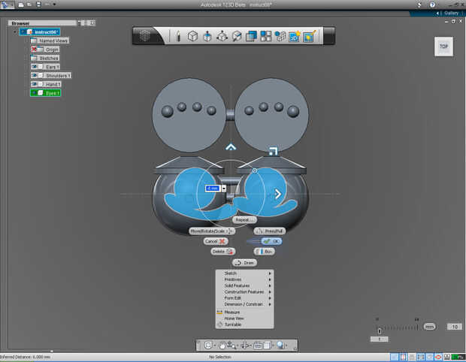Viewport: 466px width, 362px height.
Task: Click the red vertical lines status icon
Action: pos(403,357)
